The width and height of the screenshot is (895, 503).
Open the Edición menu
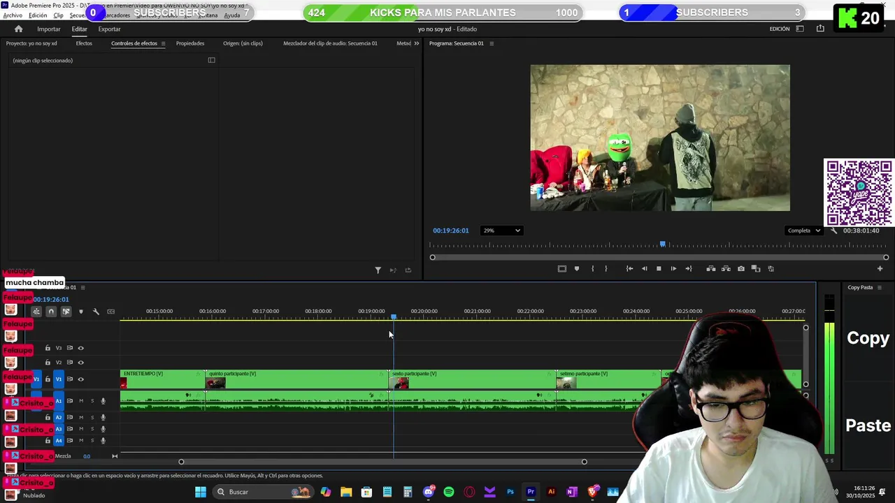click(x=38, y=15)
